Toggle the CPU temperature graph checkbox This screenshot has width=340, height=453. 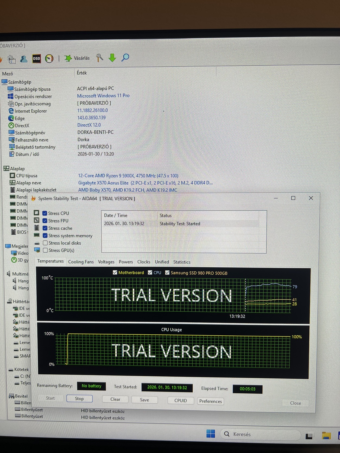(150, 272)
